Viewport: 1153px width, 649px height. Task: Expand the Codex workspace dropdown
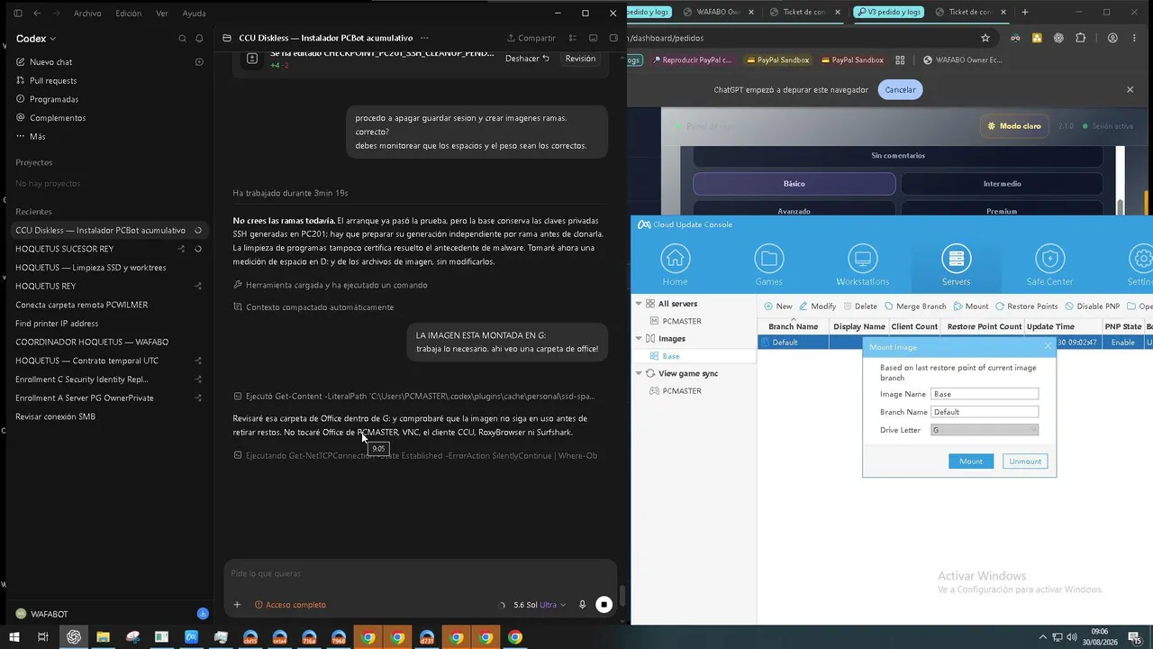tap(36, 39)
